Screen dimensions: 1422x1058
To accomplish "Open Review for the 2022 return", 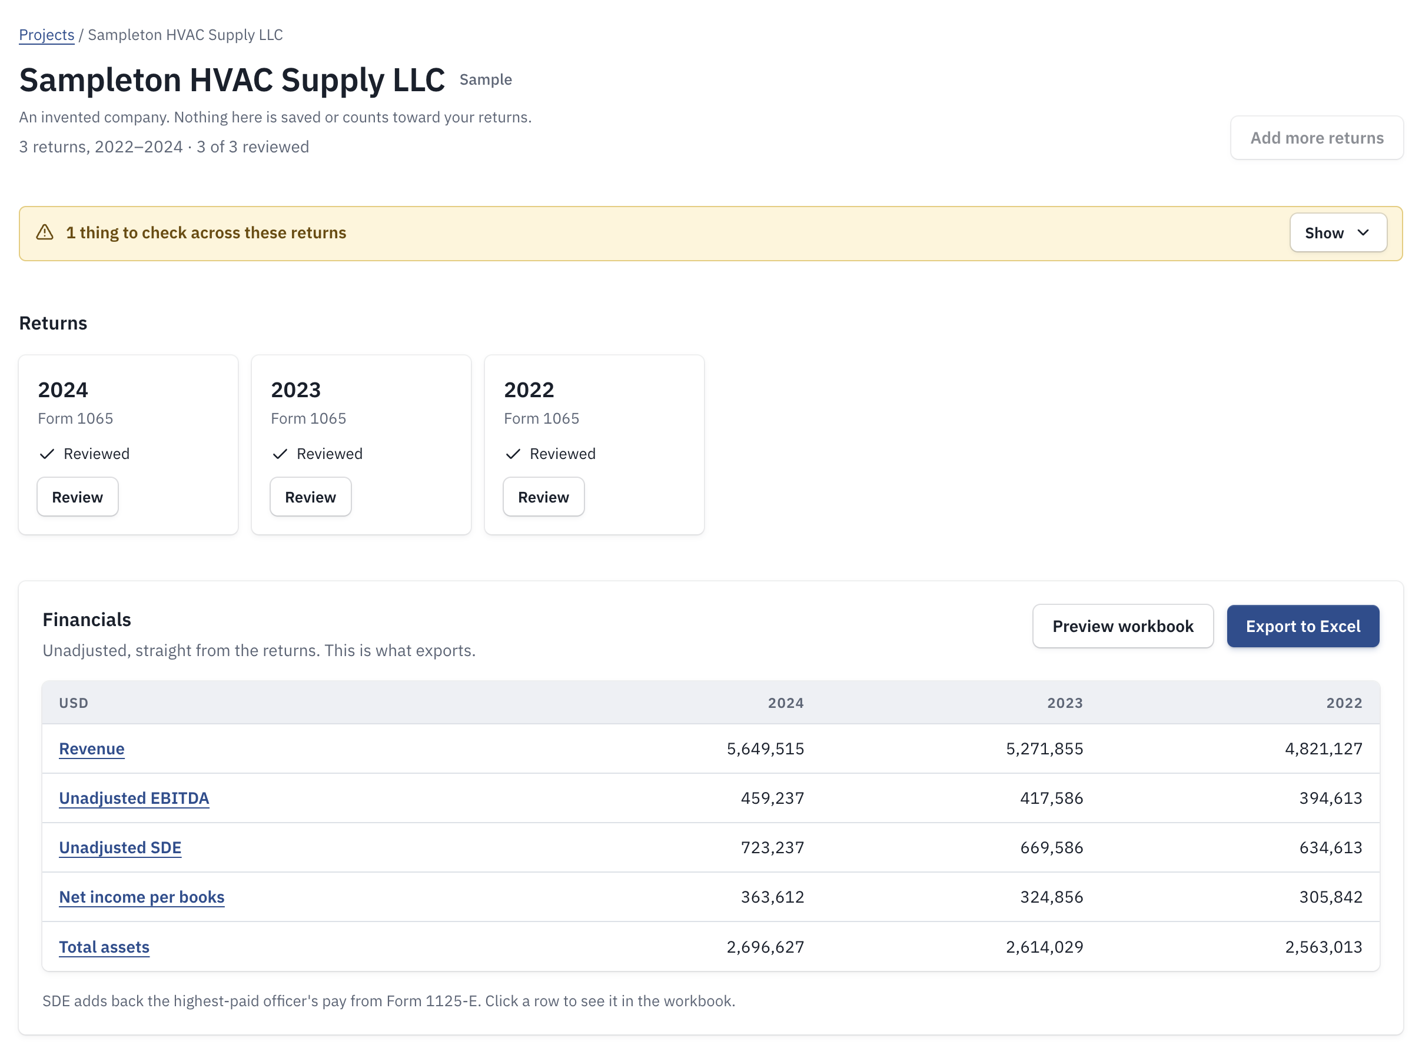I will (x=543, y=497).
